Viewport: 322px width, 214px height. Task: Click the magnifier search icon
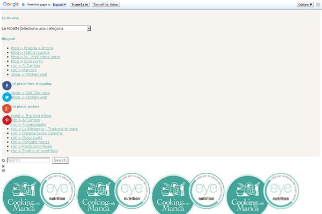4,160
